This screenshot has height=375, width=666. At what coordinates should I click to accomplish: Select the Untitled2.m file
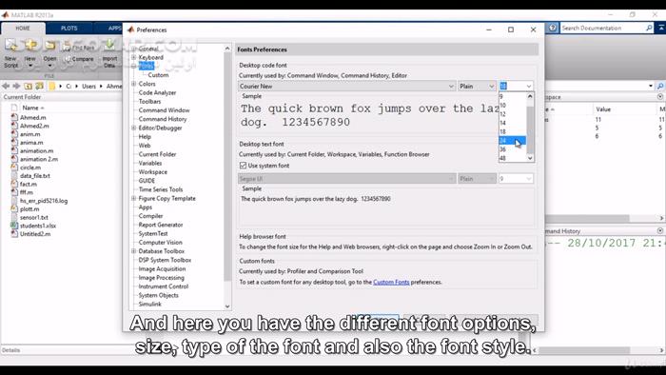tap(35, 234)
